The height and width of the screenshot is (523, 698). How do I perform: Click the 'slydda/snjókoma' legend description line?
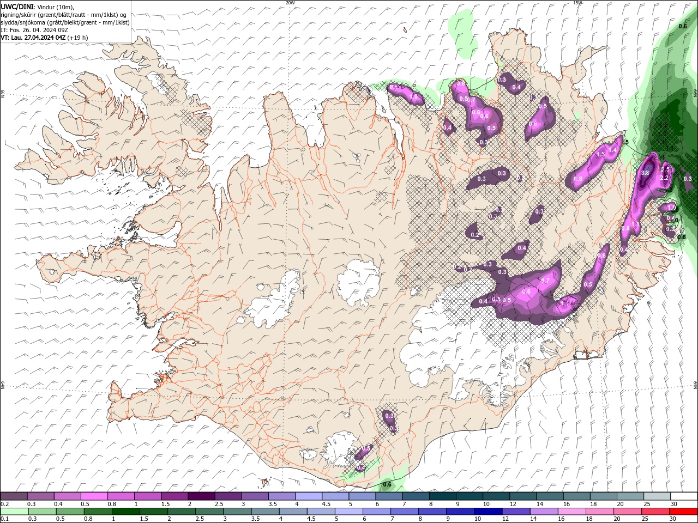tap(65, 22)
